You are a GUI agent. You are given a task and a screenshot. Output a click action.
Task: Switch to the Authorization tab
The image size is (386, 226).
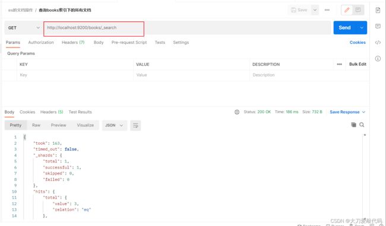[41, 42]
